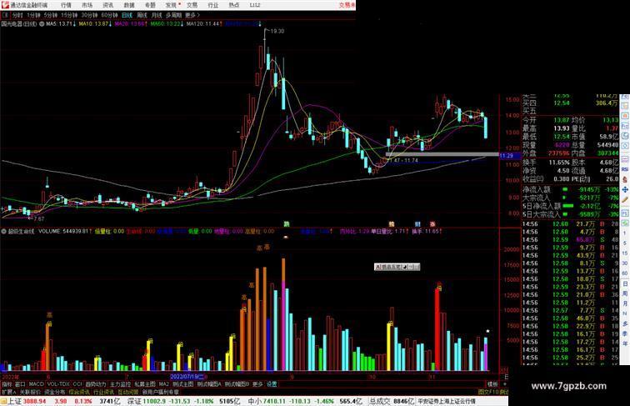Click the 周 period shortcut in right toolbar
This screenshot has width=630, height=406.
pos(625,293)
